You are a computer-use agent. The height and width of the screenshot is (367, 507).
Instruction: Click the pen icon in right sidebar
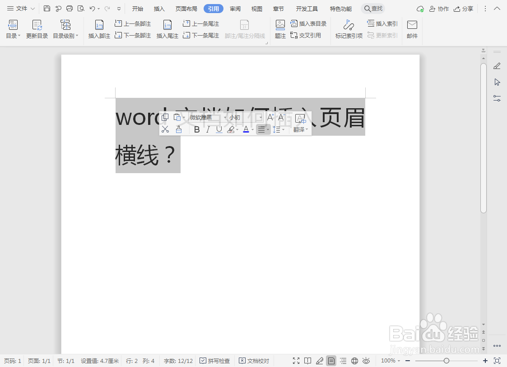497,66
